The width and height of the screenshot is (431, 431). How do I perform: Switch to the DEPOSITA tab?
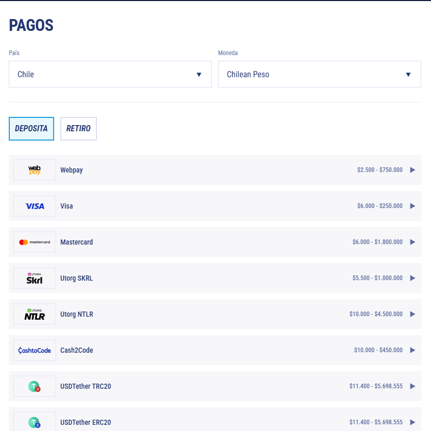[31, 129]
